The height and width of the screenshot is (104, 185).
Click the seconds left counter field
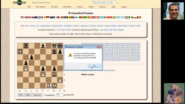click(59, 95)
